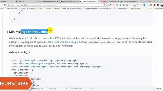Open the 'Other bookmarks' folder
This screenshot has height=91, width=163.
(158, 8)
